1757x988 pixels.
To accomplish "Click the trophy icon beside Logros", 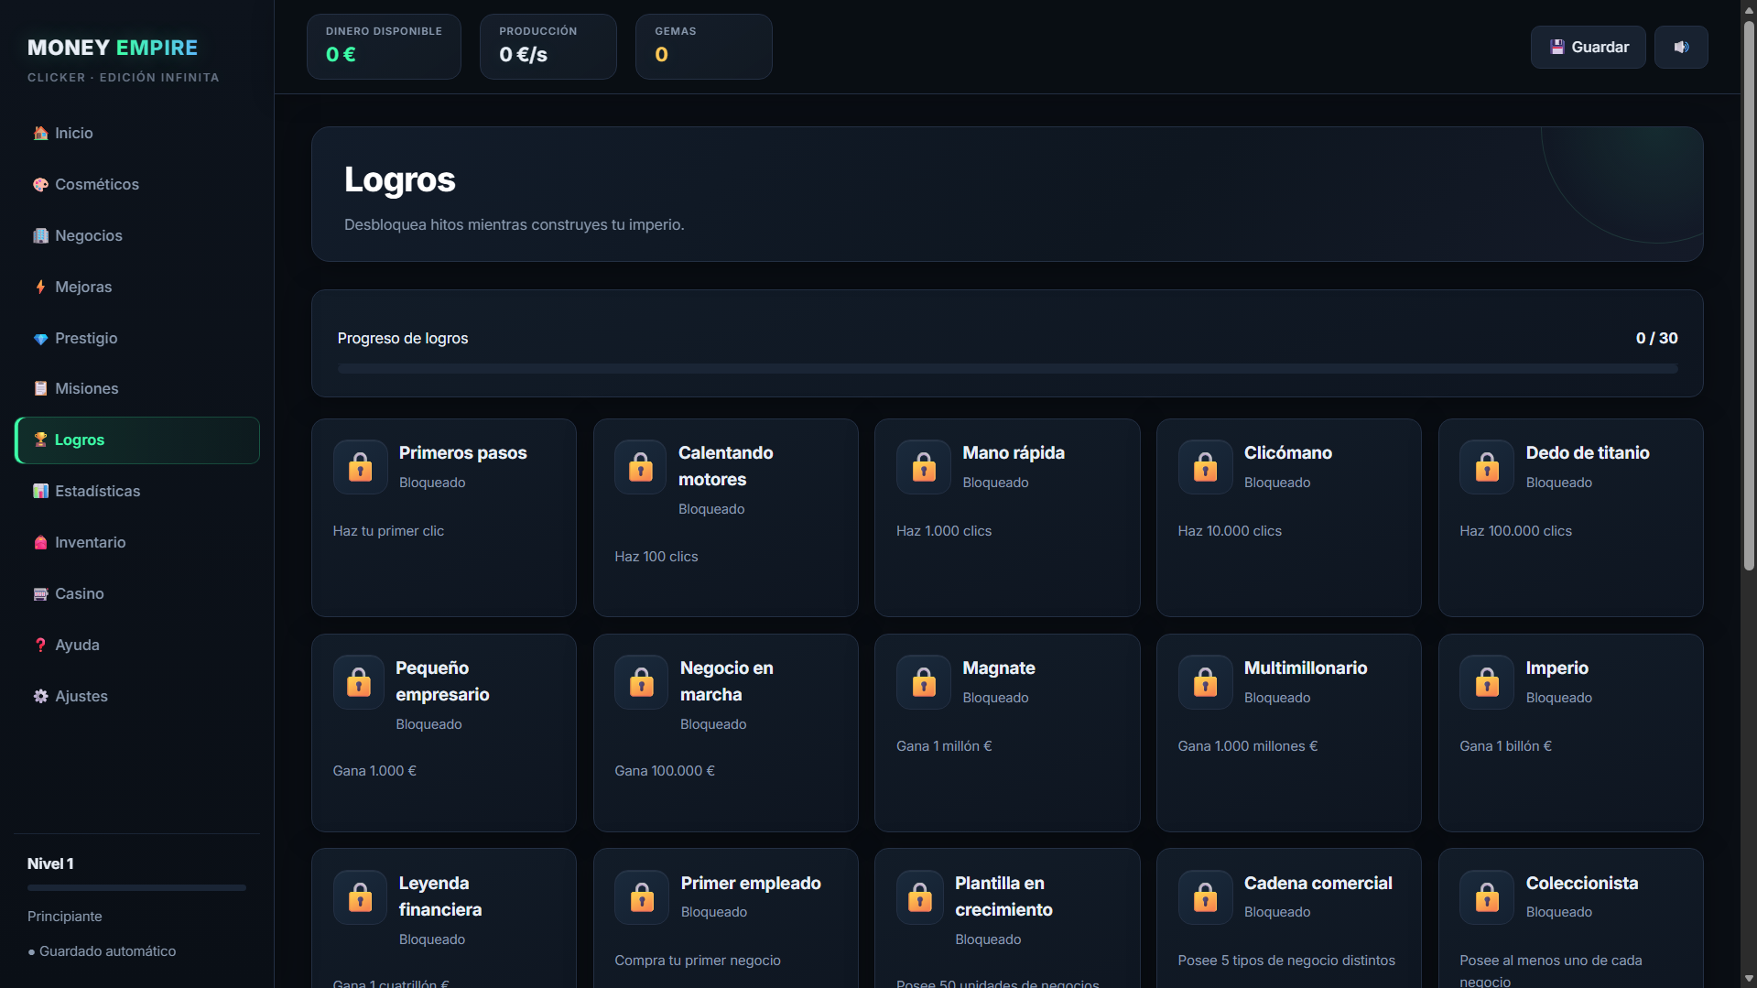I will 40,440.
